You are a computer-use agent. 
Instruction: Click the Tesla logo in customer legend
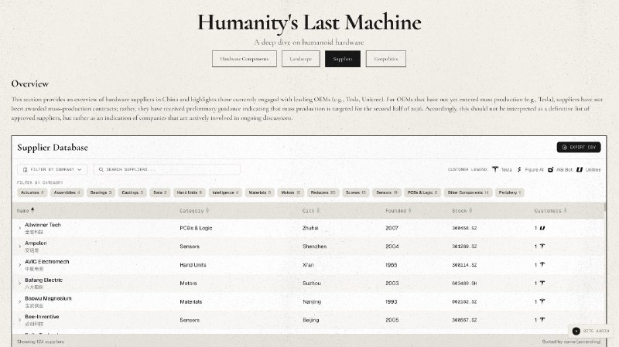click(495, 169)
